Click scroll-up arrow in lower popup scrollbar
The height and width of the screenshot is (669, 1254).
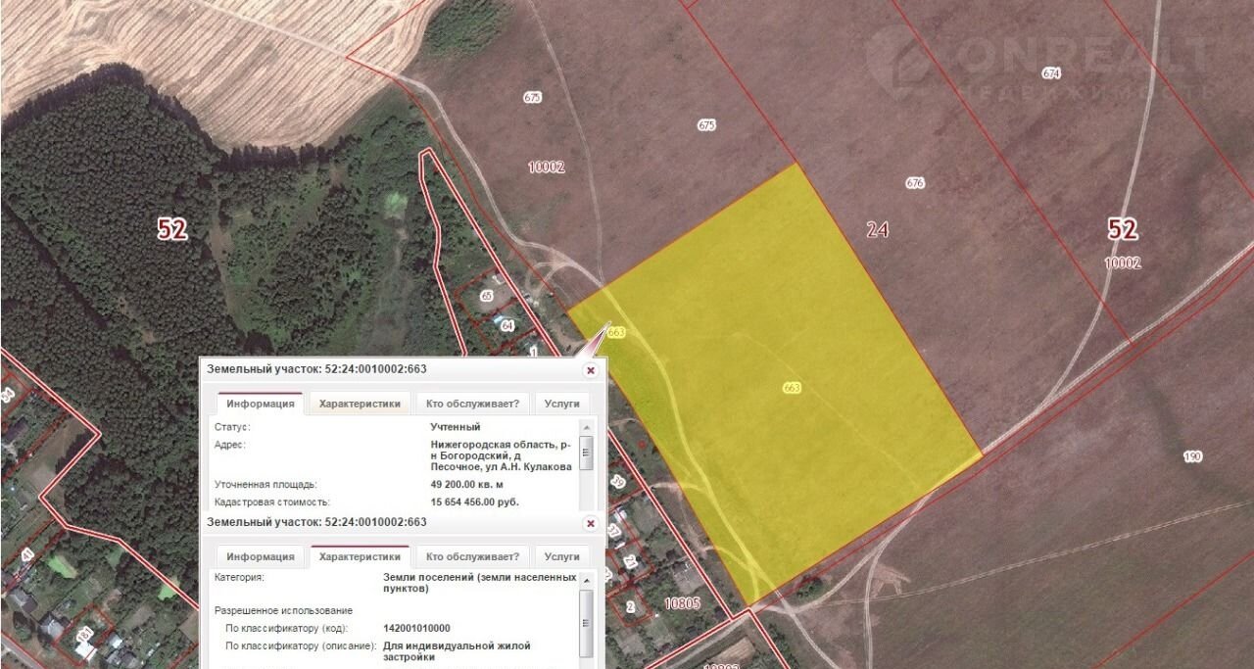[x=587, y=580]
